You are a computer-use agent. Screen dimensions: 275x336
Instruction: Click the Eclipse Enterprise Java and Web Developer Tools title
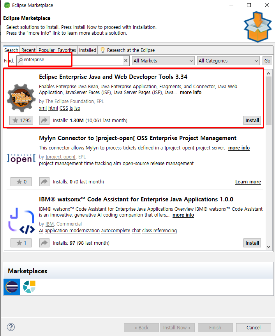(x=113, y=77)
